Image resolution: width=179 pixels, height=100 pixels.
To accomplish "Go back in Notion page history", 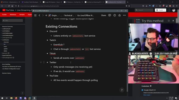I will pyautogui.click(x=39, y=15).
